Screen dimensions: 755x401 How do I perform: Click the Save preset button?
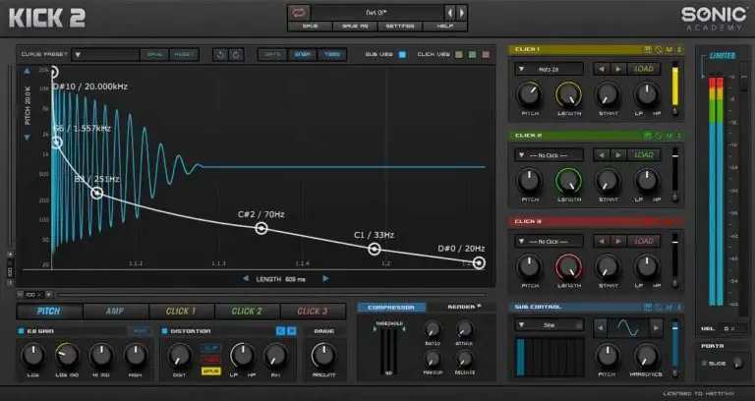pyautogui.click(x=310, y=26)
